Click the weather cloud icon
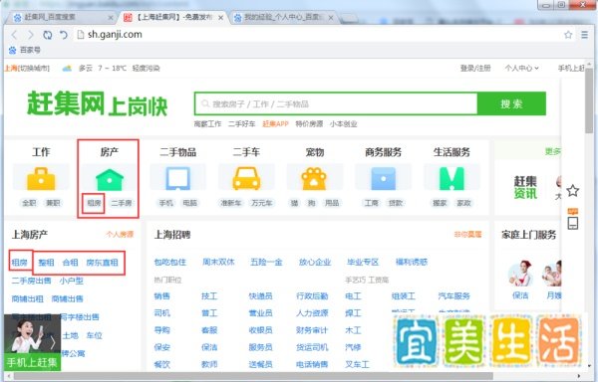 click(67, 68)
